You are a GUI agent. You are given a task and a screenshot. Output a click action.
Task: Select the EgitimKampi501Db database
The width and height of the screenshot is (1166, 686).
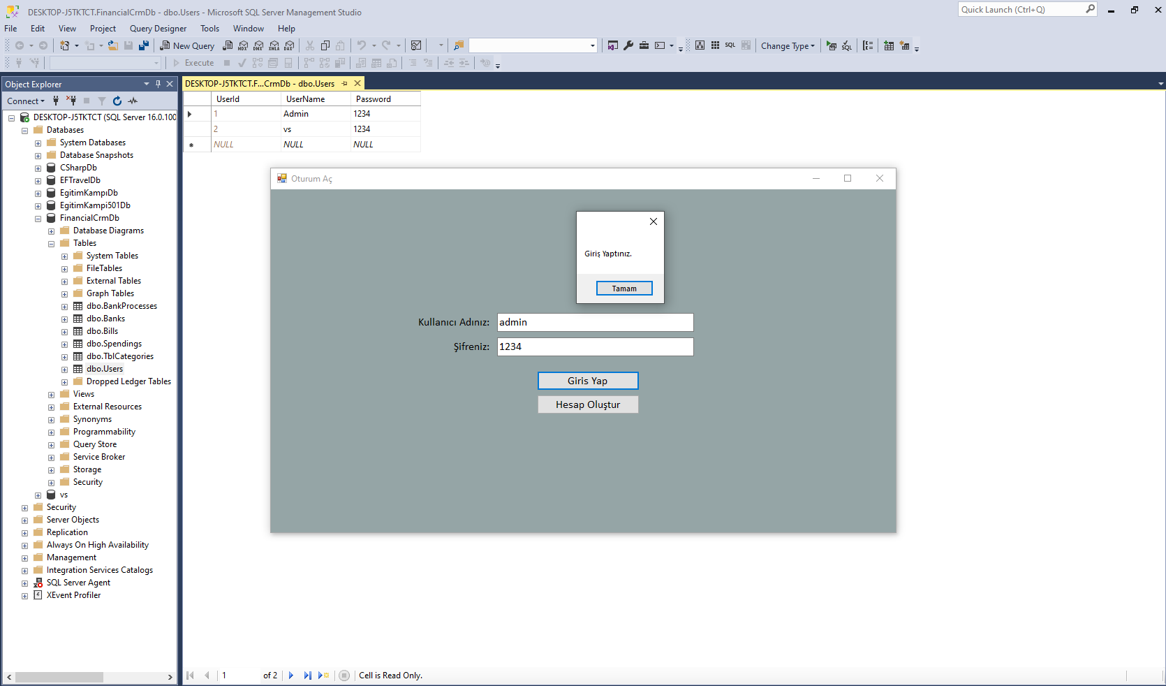pos(95,205)
